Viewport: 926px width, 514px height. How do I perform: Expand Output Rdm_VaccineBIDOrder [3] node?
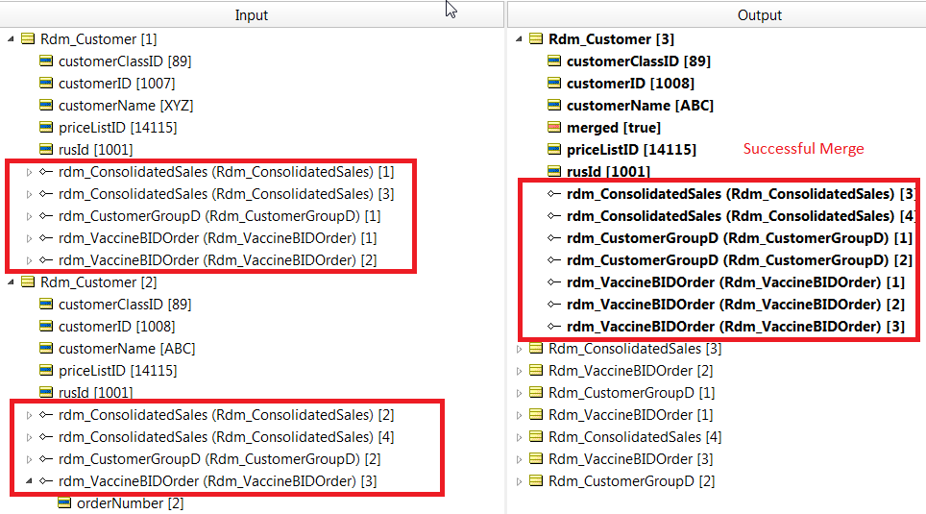(519, 459)
